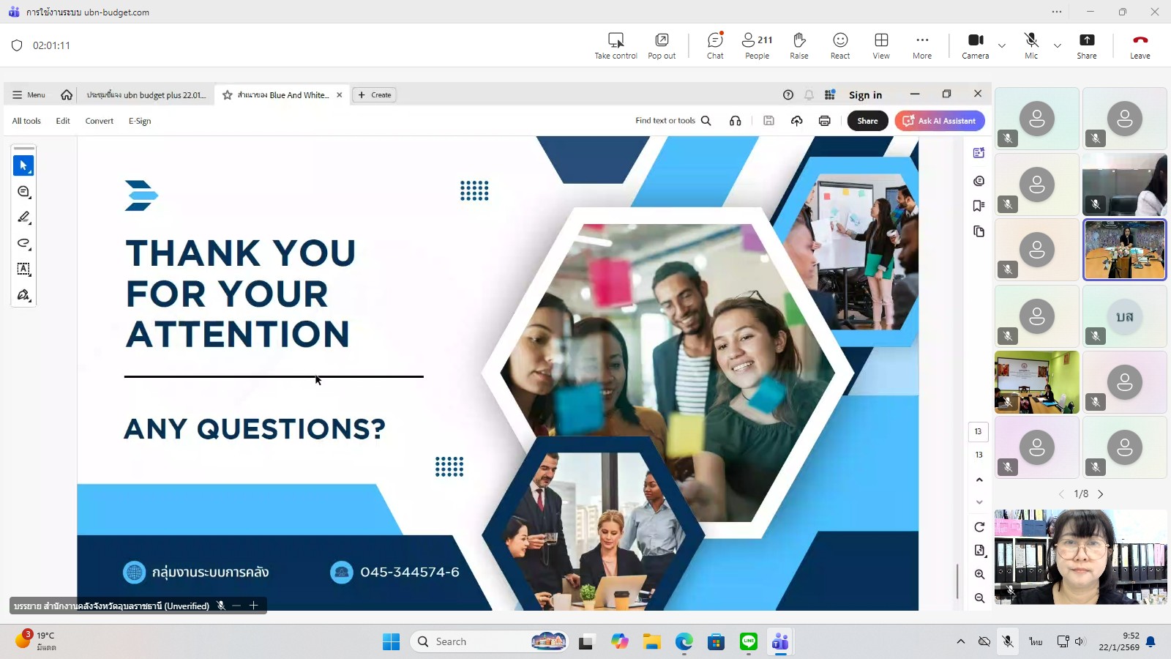Open the People participants list

757,45
